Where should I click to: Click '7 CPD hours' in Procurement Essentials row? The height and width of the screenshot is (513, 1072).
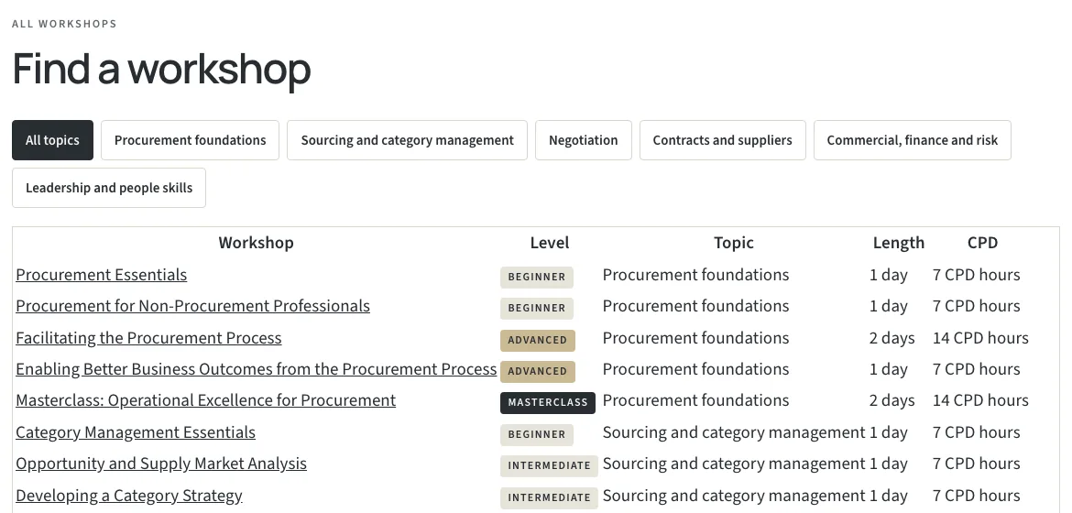click(x=977, y=275)
